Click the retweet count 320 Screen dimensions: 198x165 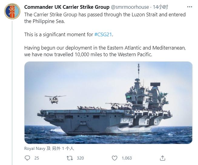80,158
